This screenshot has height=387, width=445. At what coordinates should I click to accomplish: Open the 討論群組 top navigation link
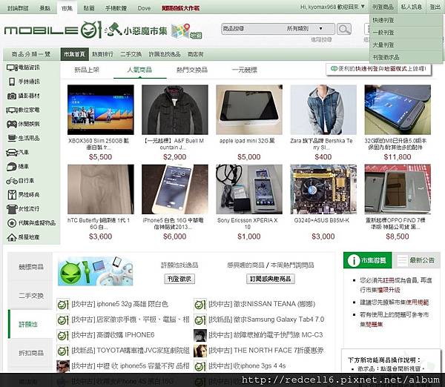[18, 8]
